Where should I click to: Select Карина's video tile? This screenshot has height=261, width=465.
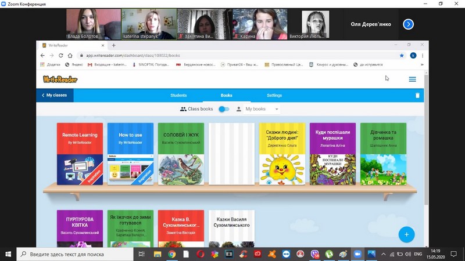260,24
